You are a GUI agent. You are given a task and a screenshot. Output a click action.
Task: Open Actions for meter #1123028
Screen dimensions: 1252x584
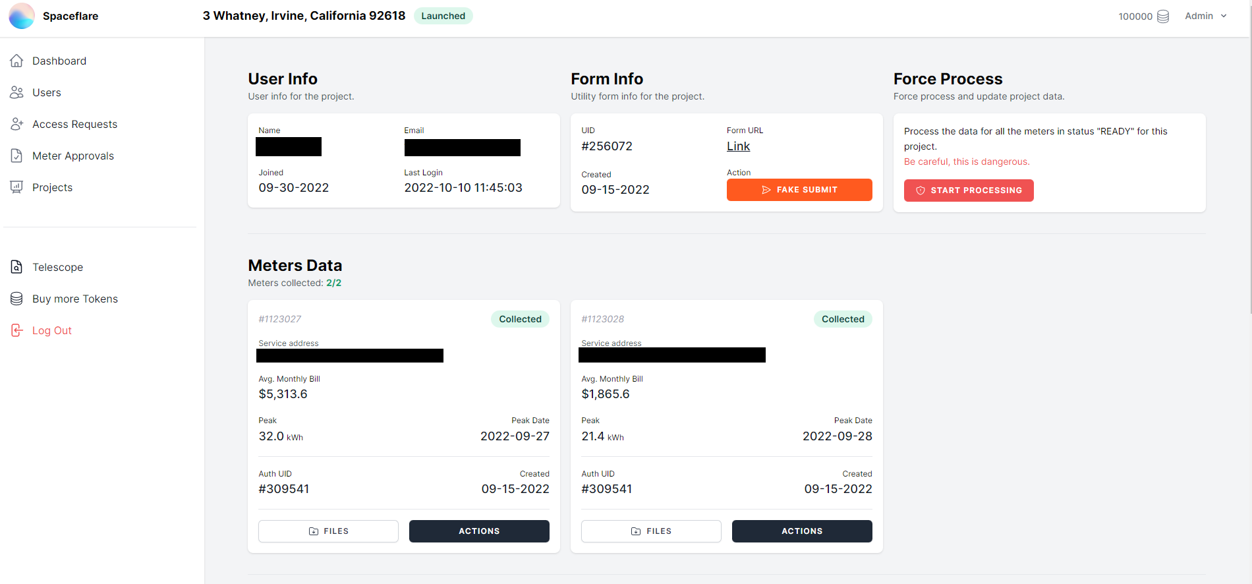(802, 531)
